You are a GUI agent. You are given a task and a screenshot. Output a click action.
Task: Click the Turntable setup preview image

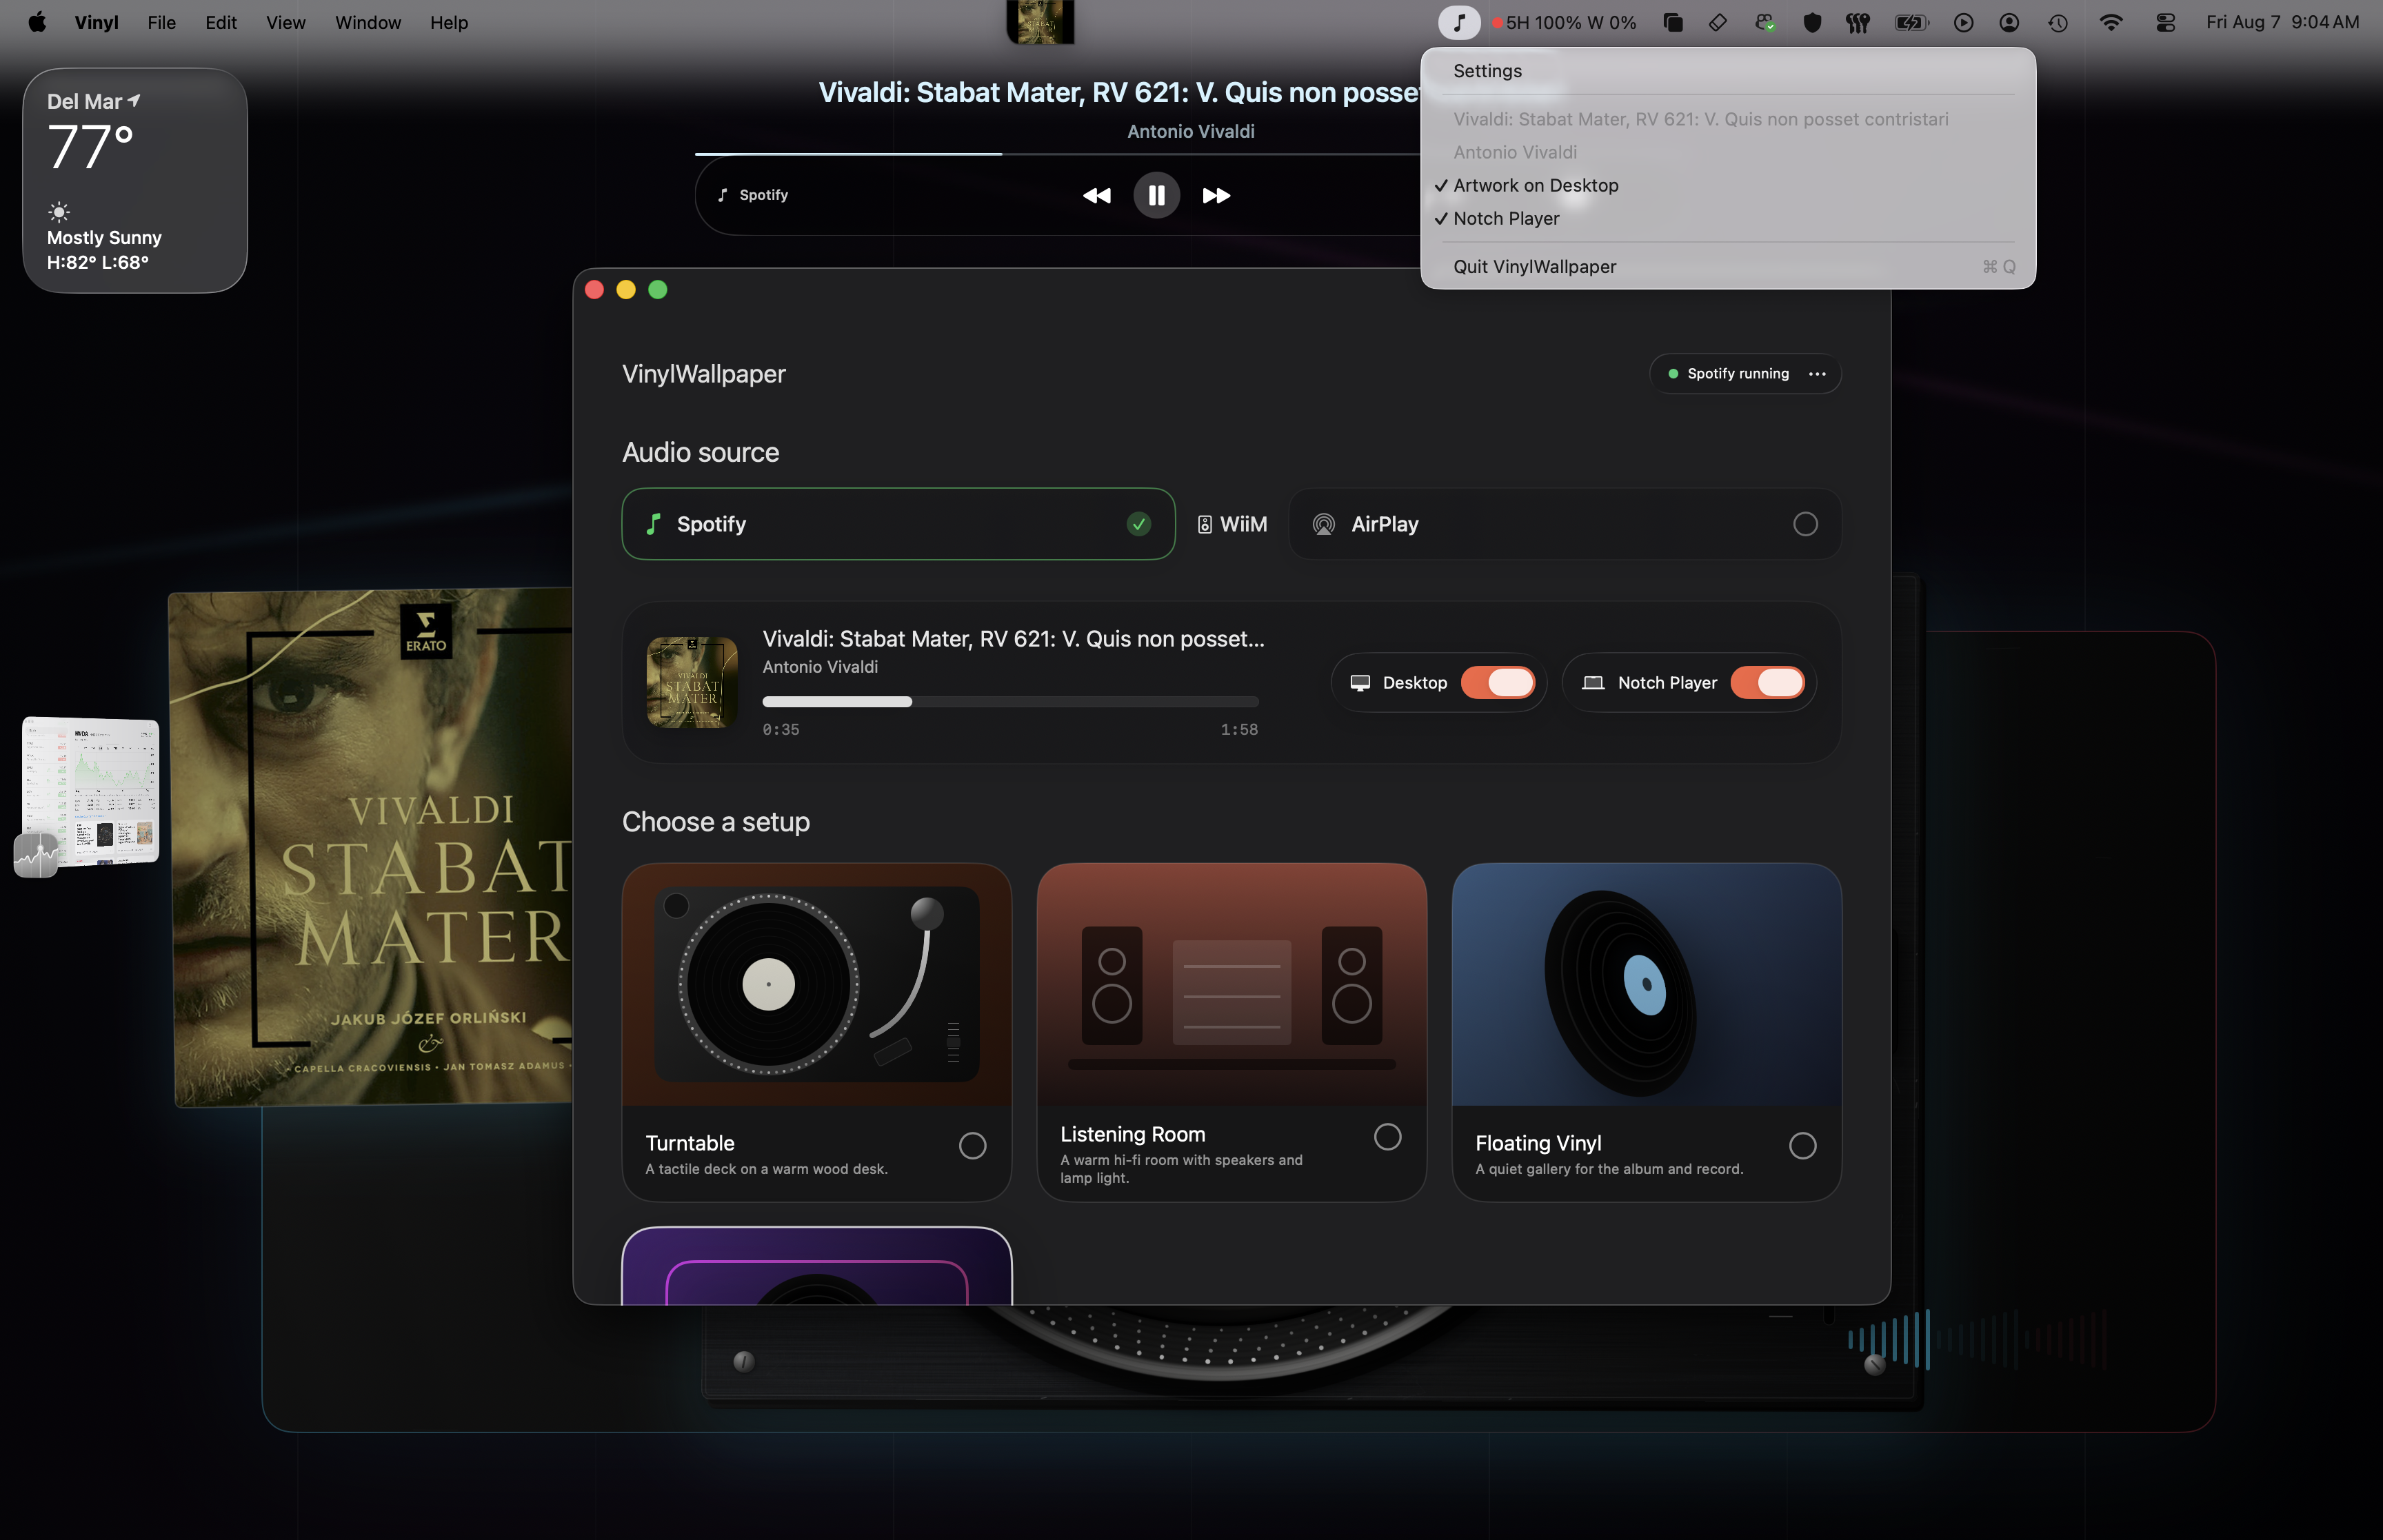(816, 985)
